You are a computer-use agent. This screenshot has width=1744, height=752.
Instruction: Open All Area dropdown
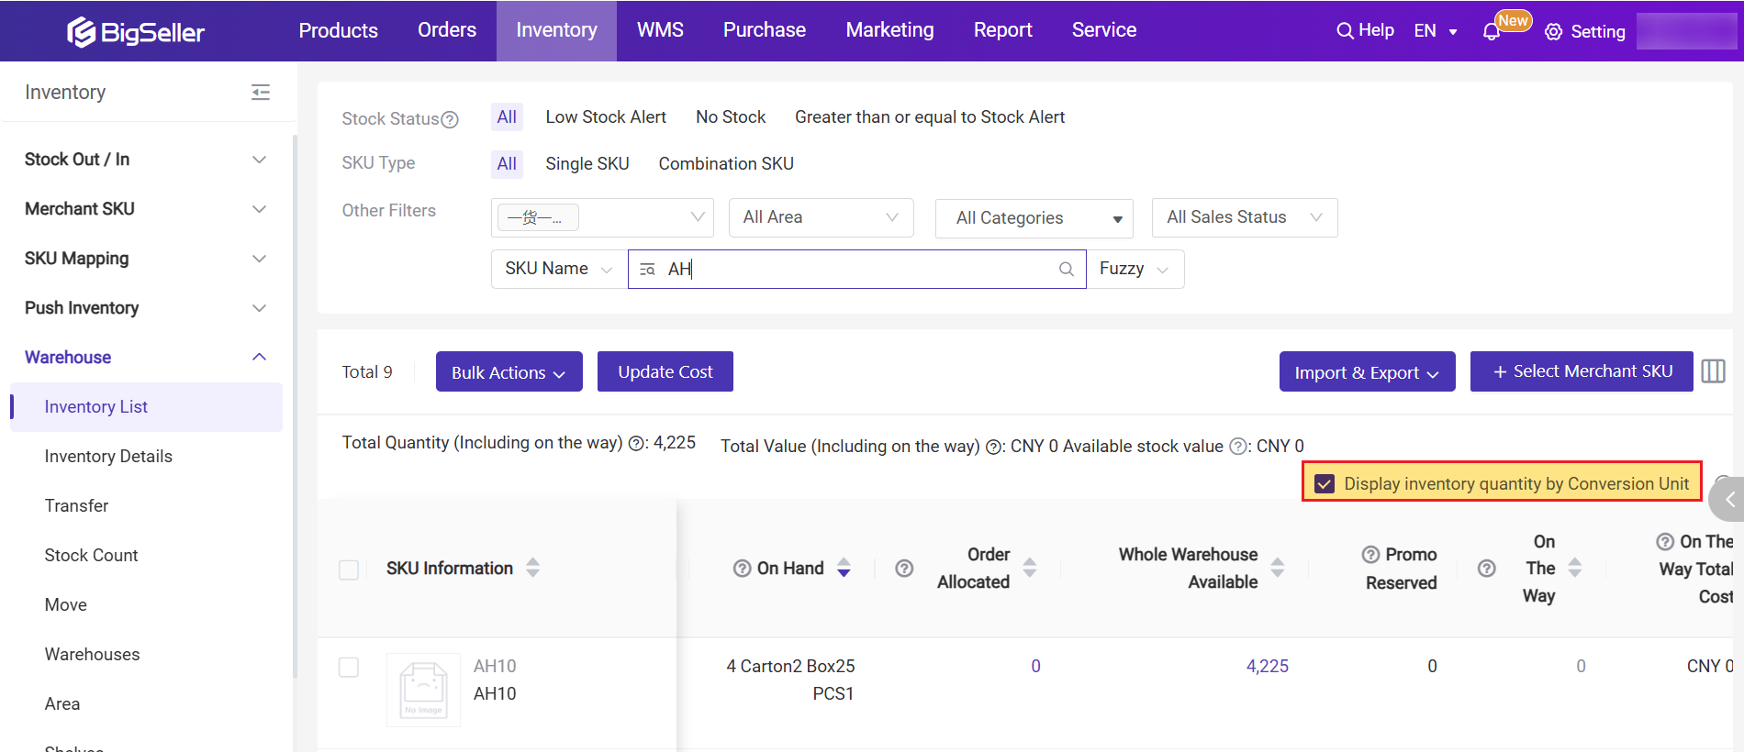click(821, 217)
